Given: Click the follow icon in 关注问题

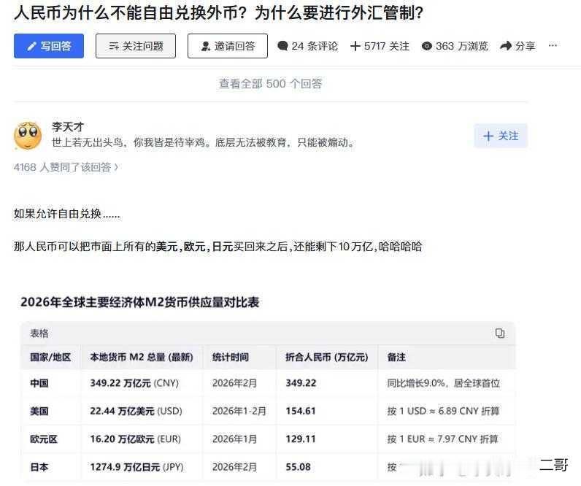Looking at the screenshot, I should click(x=114, y=46).
